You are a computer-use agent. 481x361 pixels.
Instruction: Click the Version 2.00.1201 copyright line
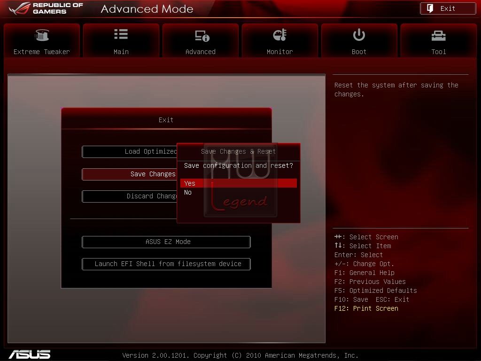(x=240, y=355)
